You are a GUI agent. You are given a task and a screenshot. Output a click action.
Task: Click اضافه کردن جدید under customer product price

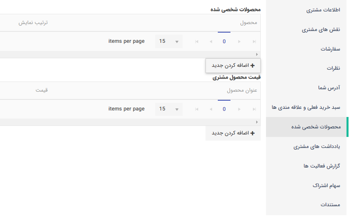(233, 133)
